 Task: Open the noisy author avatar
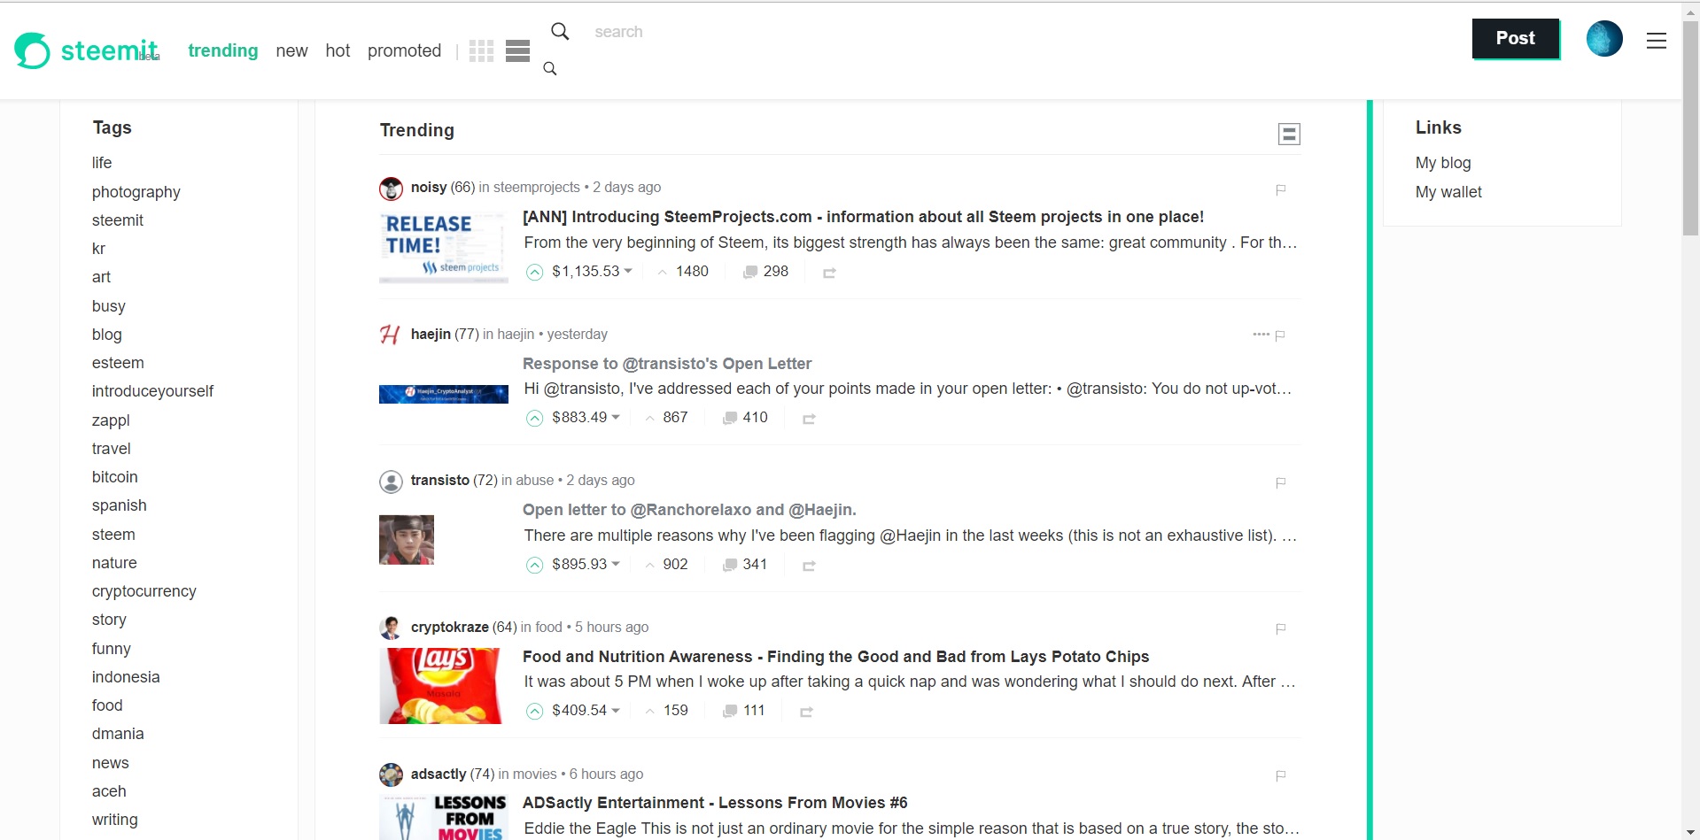pos(391,189)
